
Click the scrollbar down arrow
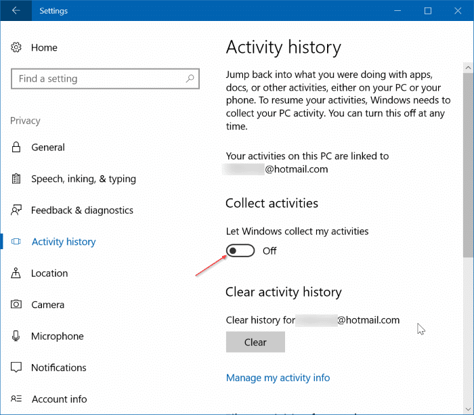(469, 410)
